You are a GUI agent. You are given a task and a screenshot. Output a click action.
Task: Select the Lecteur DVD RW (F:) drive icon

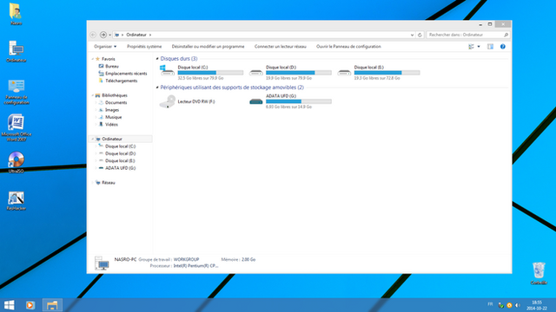tap(167, 101)
